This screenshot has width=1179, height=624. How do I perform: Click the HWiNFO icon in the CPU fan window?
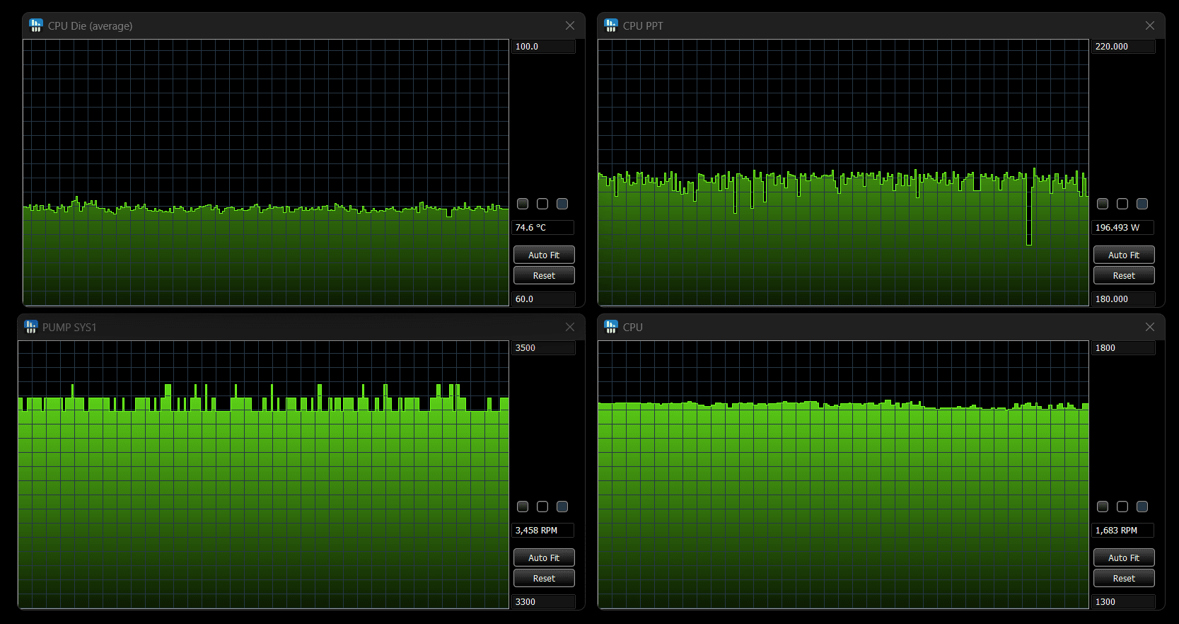(x=611, y=327)
